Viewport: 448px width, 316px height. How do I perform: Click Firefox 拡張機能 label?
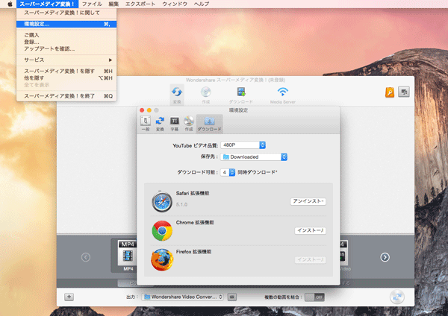tap(193, 252)
